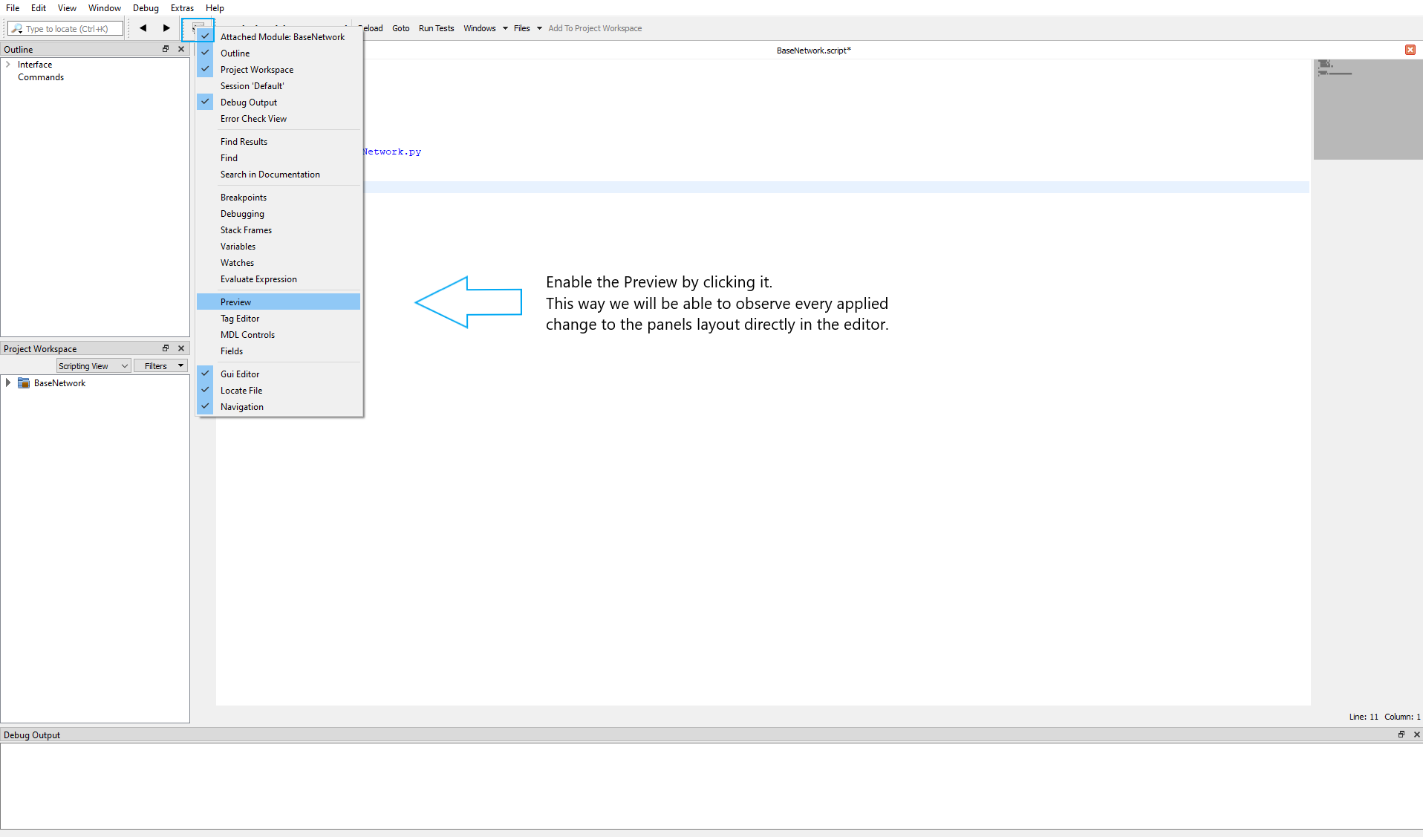Viewport: 1423px width, 837px height.
Task: Uncheck Gui Editor in the panels menu
Action: tap(239, 374)
